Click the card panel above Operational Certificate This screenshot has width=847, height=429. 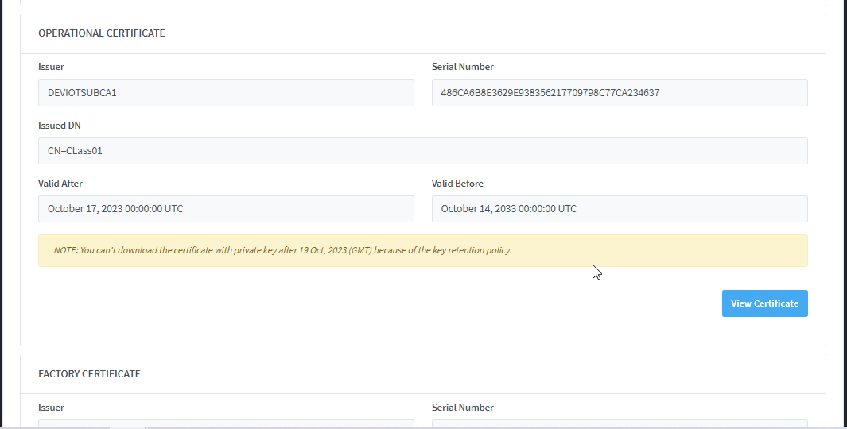point(422,2)
